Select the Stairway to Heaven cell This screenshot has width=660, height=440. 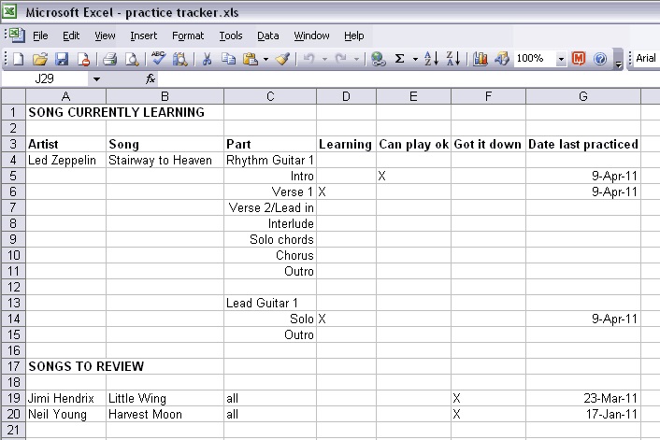point(165,160)
